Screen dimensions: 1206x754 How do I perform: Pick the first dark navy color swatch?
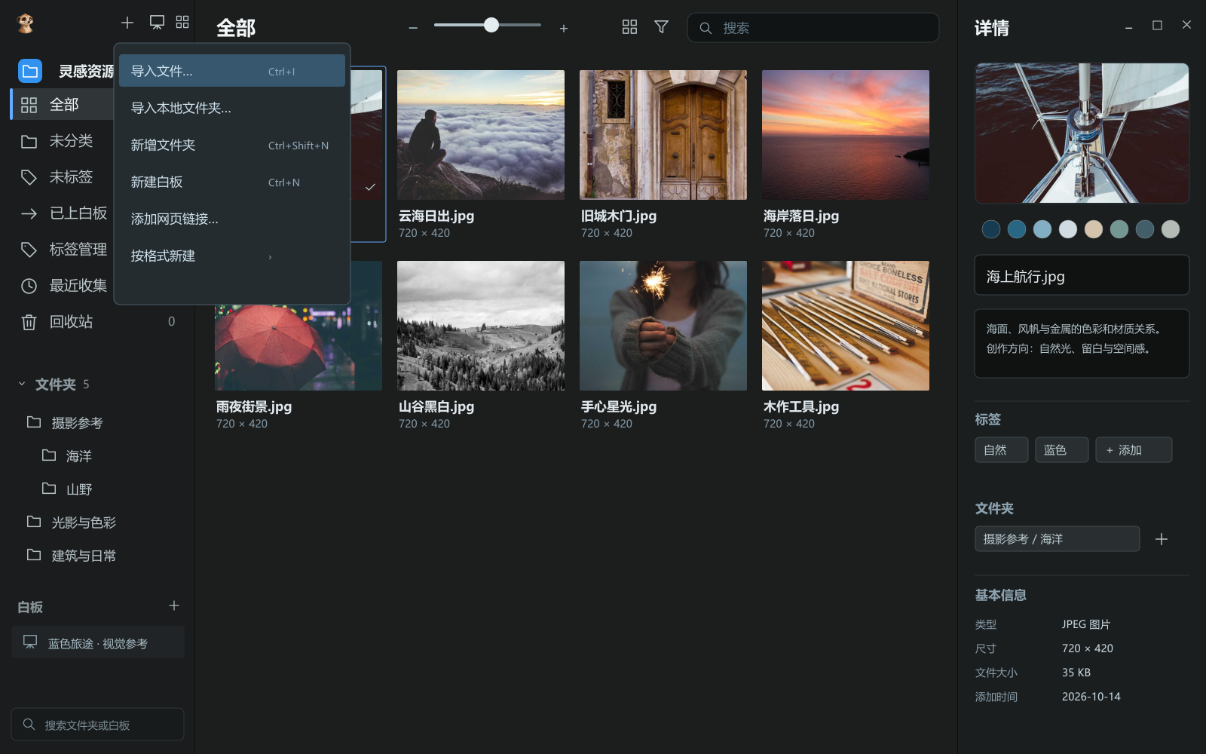pyautogui.click(x=991, y=229)
